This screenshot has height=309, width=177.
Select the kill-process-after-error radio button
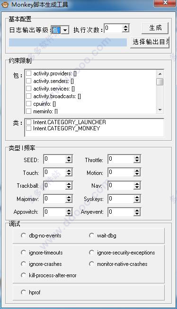click(x=24, y=275)
